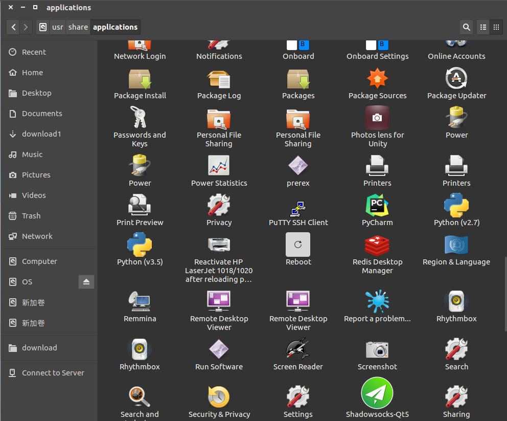
Task: Launch the PyCharm icon
Action: pos(377,205)
